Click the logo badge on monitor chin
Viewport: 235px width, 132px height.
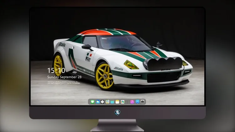(x=118, y=113)
